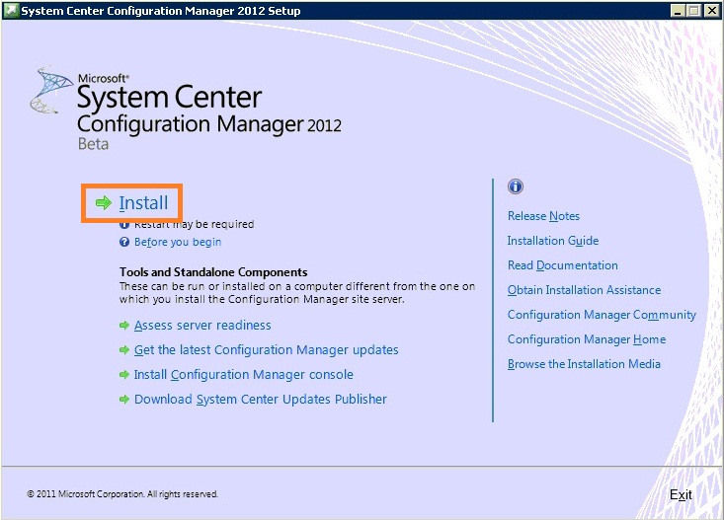Open the Release Notes link
The height and width of the screenshot is (520, 724).
543,216
